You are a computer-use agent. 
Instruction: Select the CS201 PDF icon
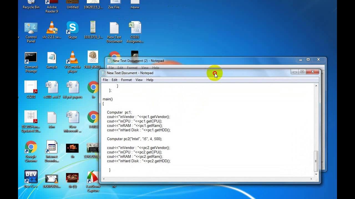pyautogui.click(x=31, y=90)
